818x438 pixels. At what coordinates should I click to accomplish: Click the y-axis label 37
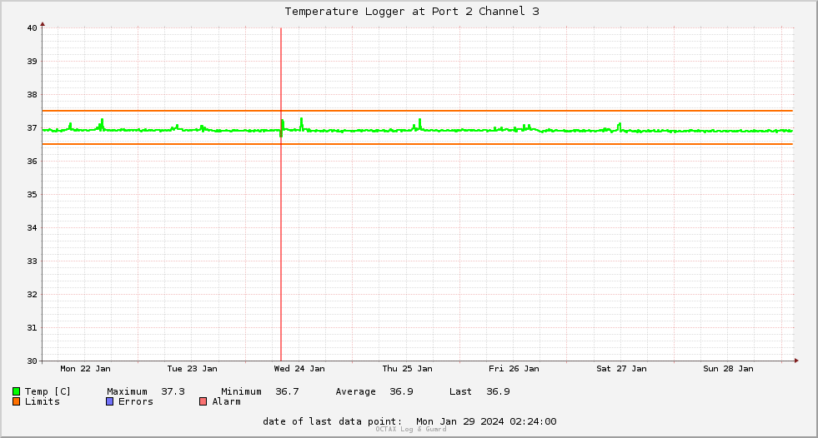click(33, 128)
